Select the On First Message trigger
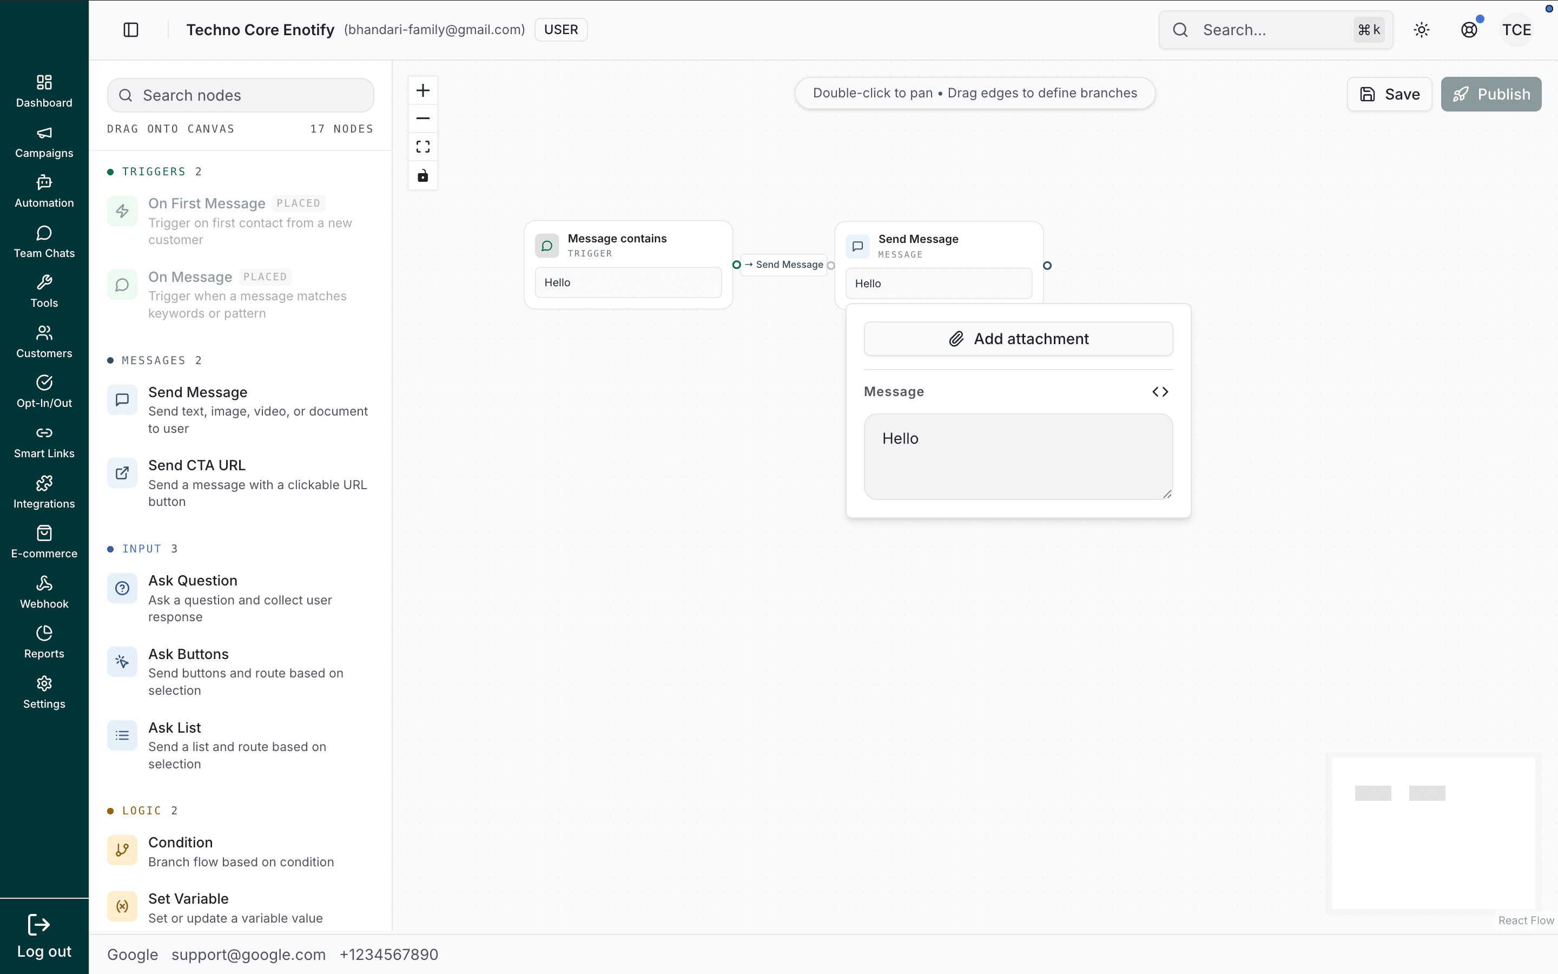Screen dimensions: 1558x974 click(x=240, y=221)
